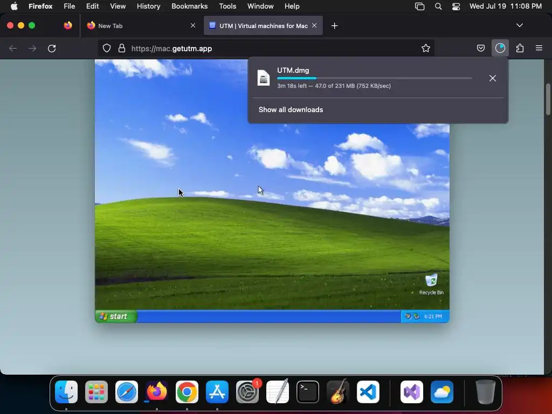Screen dimensions: 552x414
Task: Open Google Chrome from the Dock
Action: (187, 391)
